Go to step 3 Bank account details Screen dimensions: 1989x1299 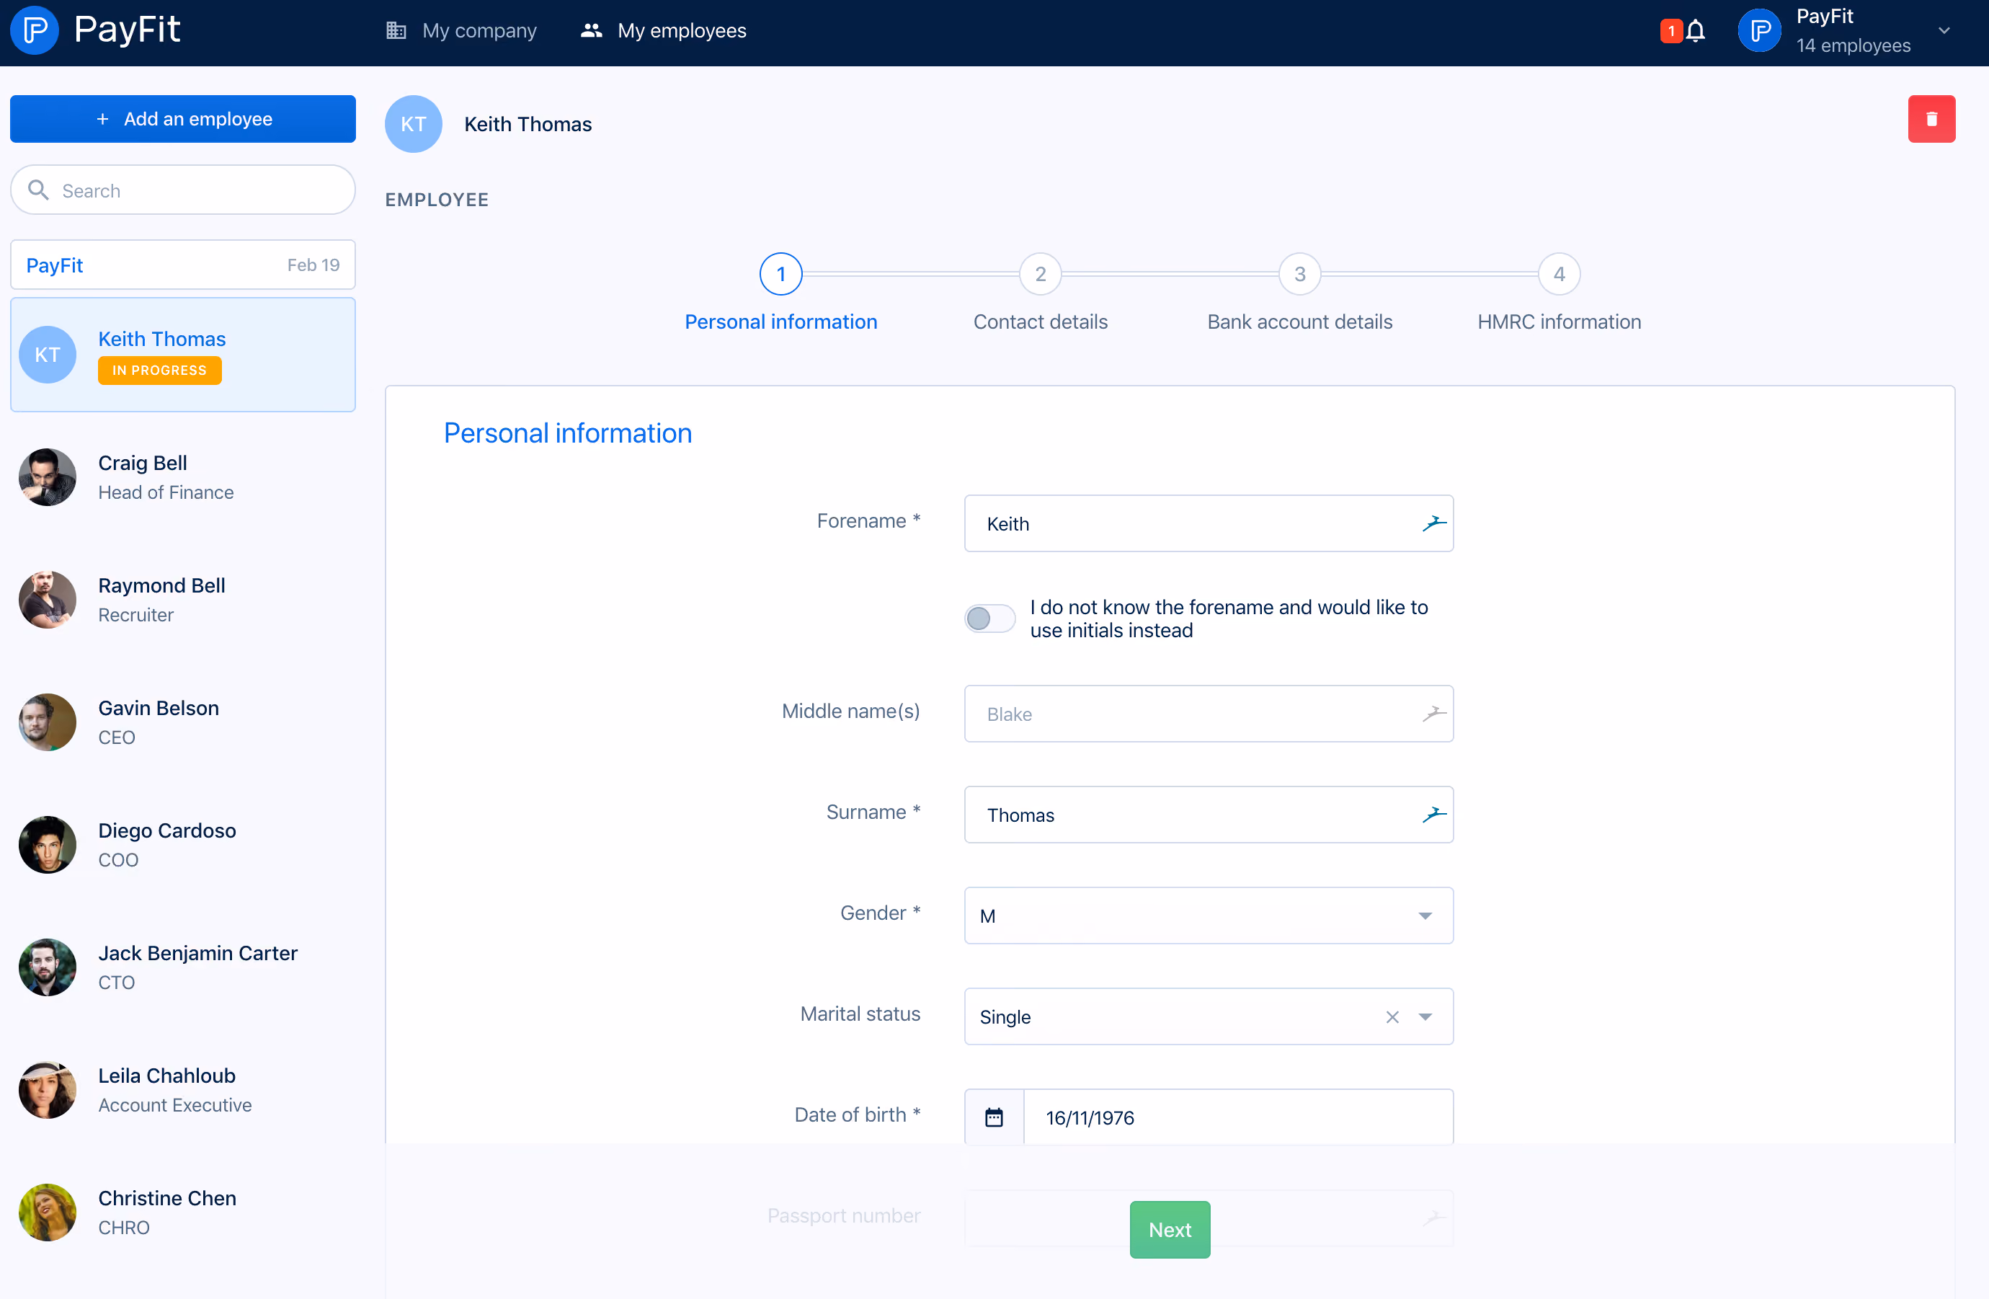coord(1299,293)
